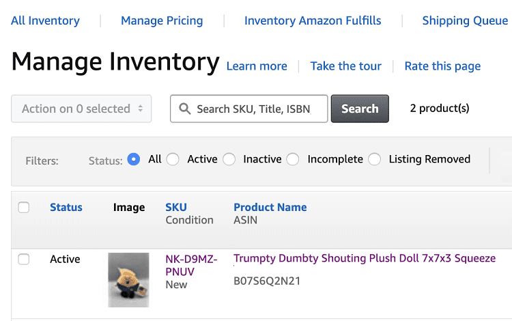Select the Inactive status filter
512x321 pixels.
tap(229, 159)
